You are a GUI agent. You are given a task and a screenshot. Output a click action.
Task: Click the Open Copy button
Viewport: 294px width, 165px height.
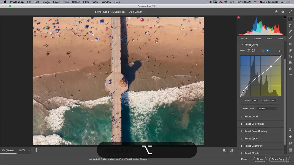[x=278, y=159]
